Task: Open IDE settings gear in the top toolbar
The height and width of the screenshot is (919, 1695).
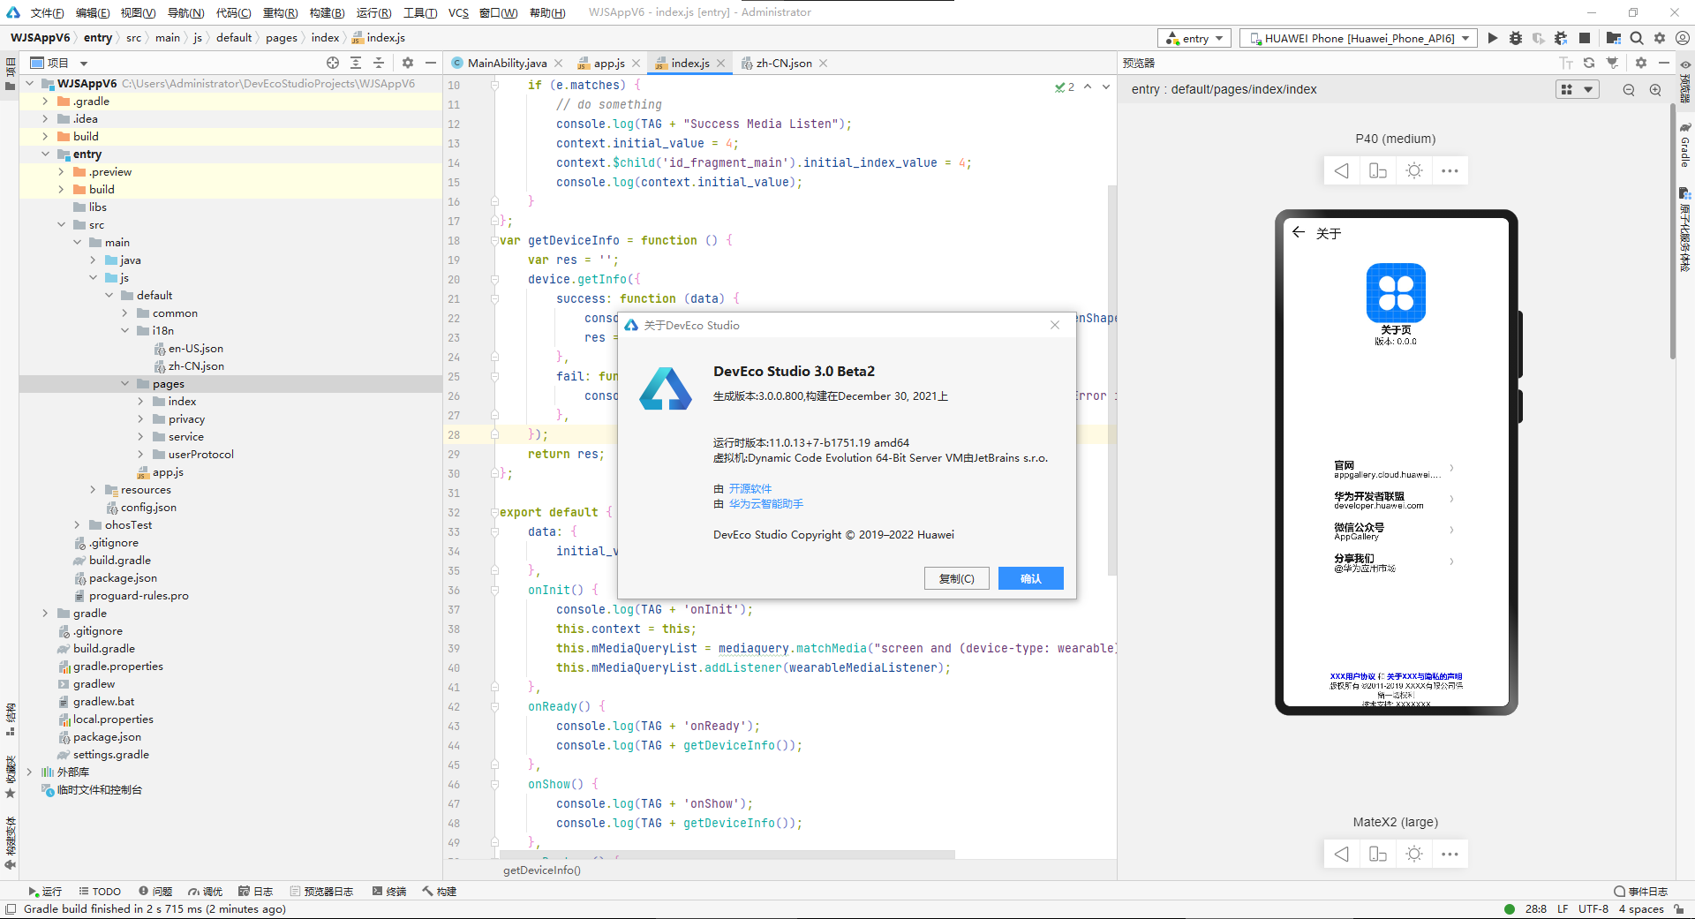Action: (1660, 38)
